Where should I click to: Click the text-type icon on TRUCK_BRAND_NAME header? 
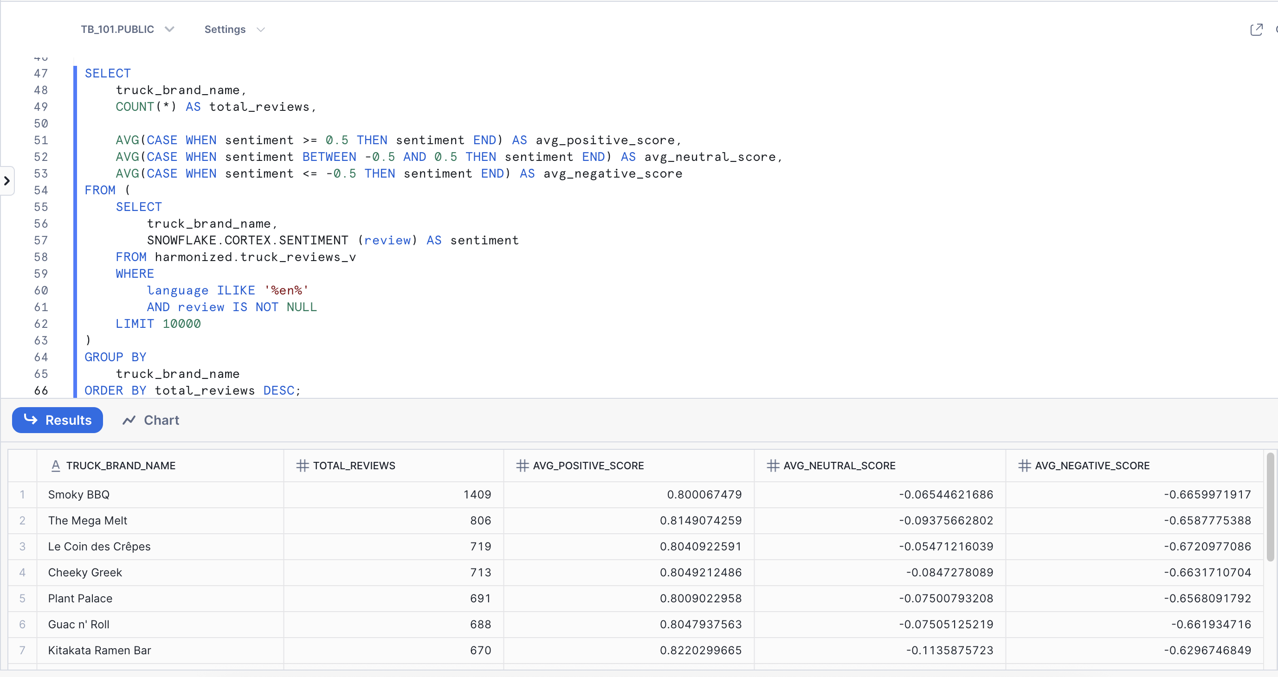(56, 466)
